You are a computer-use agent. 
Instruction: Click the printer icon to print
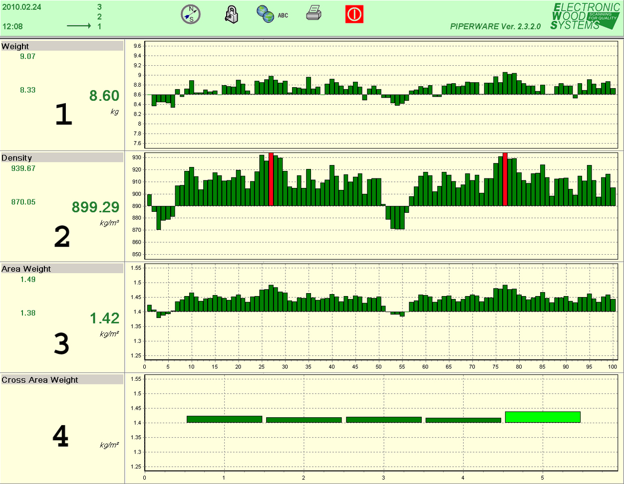[313, 13]
